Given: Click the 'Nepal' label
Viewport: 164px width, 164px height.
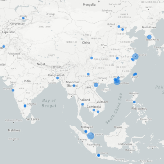Looking at the screenshot, I should [x=41, y=64].
